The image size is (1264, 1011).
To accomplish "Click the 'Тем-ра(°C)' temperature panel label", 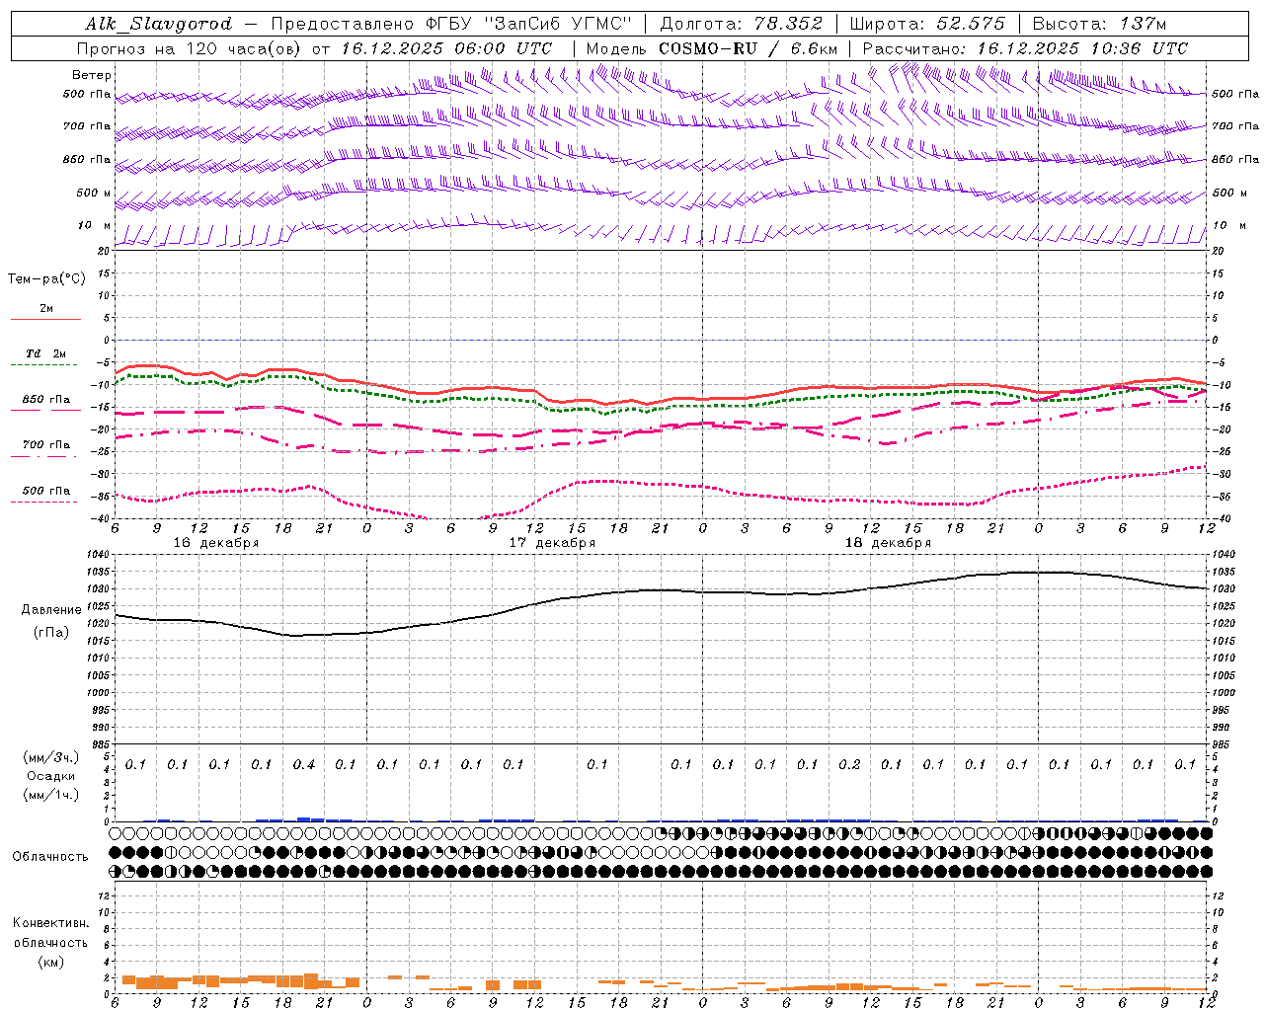I will pos(46,279).
